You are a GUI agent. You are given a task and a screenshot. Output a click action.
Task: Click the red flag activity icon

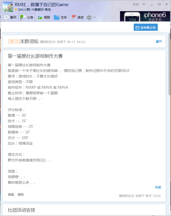pyautogui.click(x=74, y=17)
